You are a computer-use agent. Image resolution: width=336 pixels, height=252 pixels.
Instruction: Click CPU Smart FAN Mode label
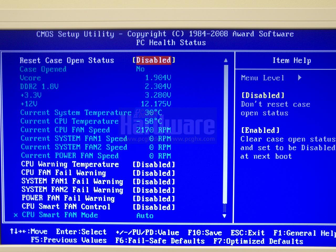(x=60, y=215)
